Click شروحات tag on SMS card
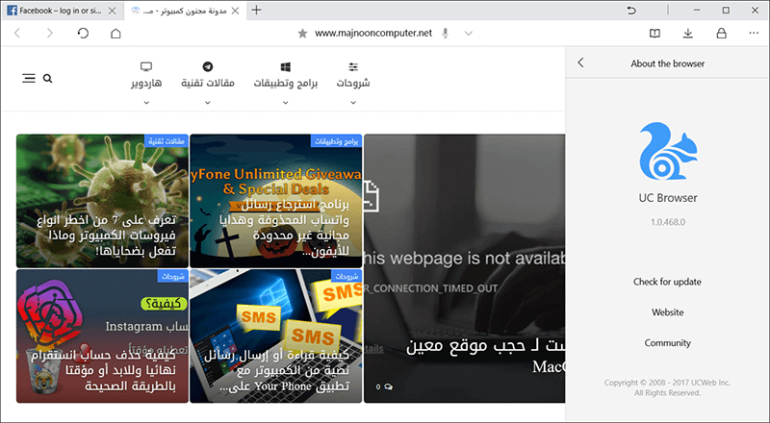This screenshot has width=770, height=423. (346, 276)
